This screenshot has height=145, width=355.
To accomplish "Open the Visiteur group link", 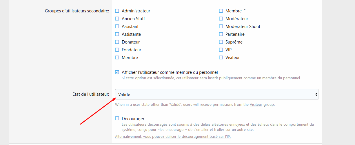I will [256, 105].
